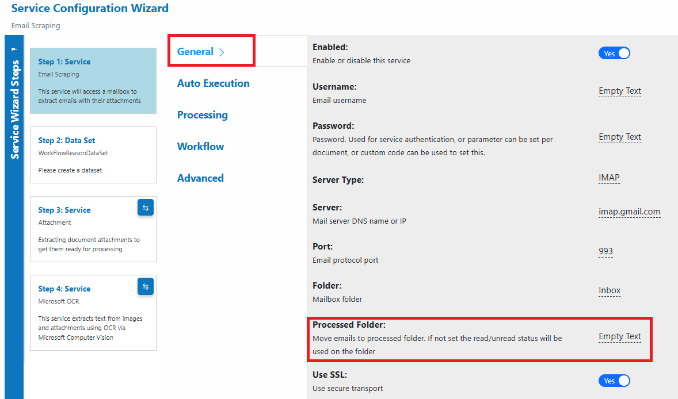Switch to the Processing section
The height and width of the screenshot is (399, 678).
point(203,115)
